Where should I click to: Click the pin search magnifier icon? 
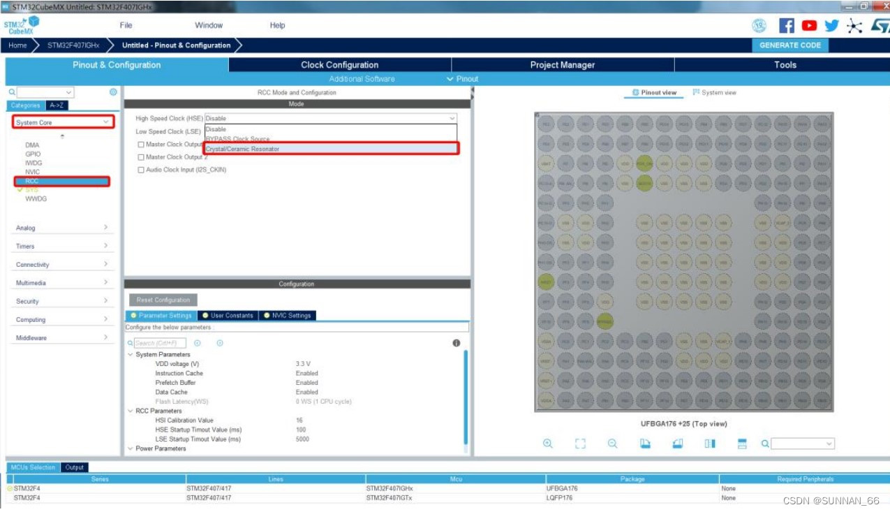tap(765, 444)
